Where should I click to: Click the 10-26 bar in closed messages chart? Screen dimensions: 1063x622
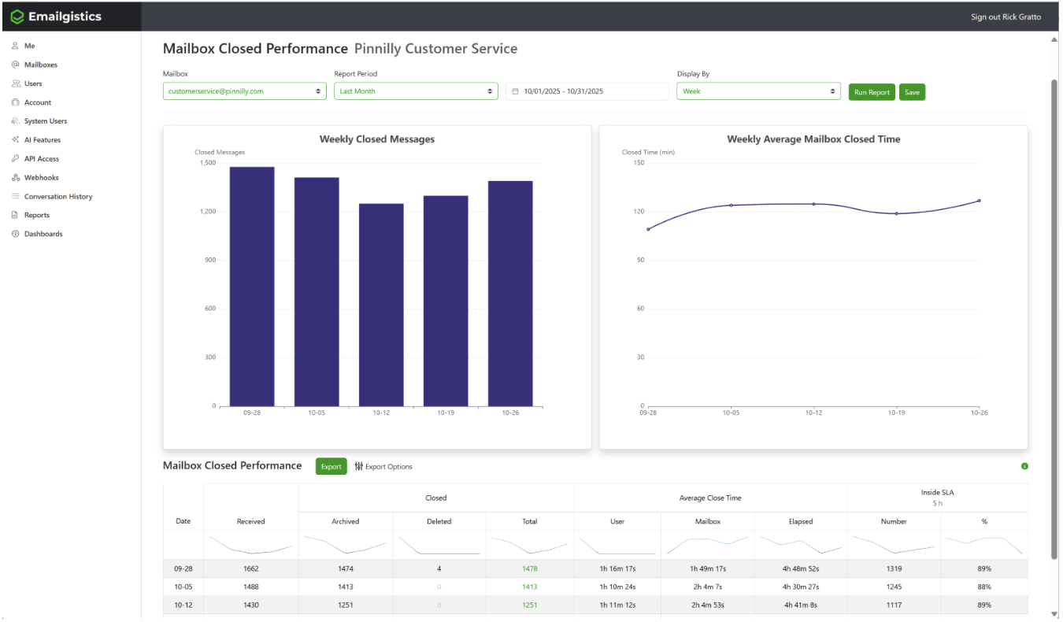click(x=510, y=294)
